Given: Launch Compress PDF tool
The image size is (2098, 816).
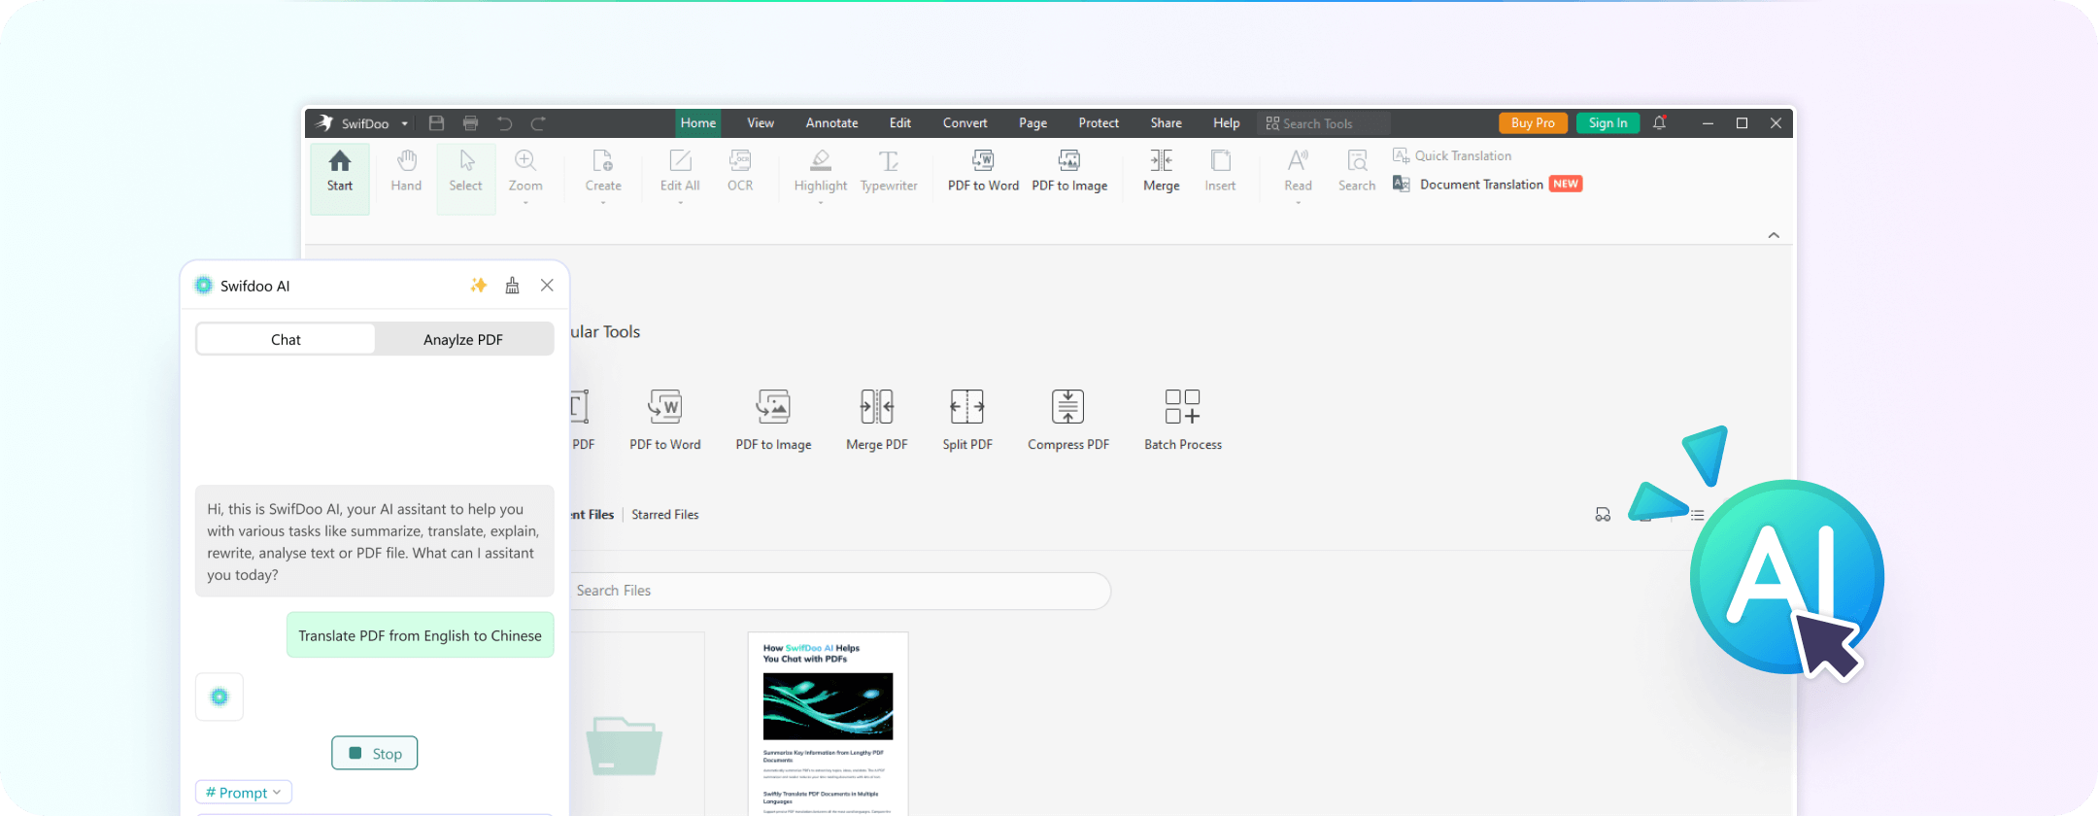Looking at the screenshot, I should coord(1068,421).
